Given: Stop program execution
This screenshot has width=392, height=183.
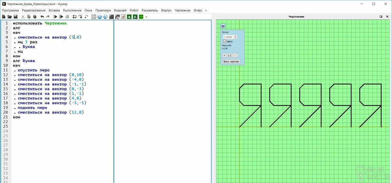Looking at the screenshot, I should click(x=67, y=17).
